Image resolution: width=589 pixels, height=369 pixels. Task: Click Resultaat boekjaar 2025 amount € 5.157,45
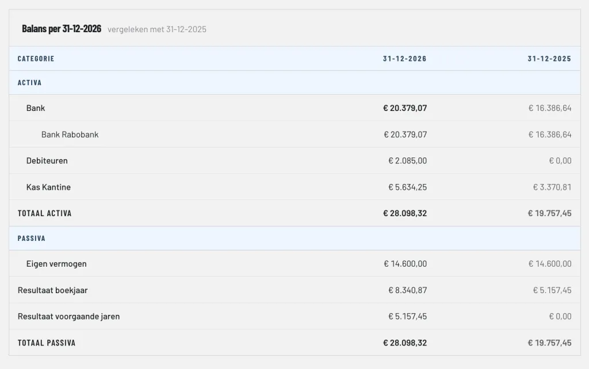552,290
